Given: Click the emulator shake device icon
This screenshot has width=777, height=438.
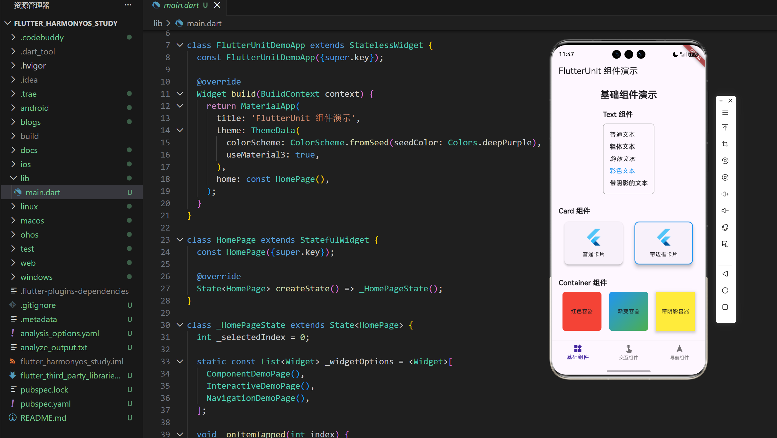Looking at the screenshot, I should 725,227.
